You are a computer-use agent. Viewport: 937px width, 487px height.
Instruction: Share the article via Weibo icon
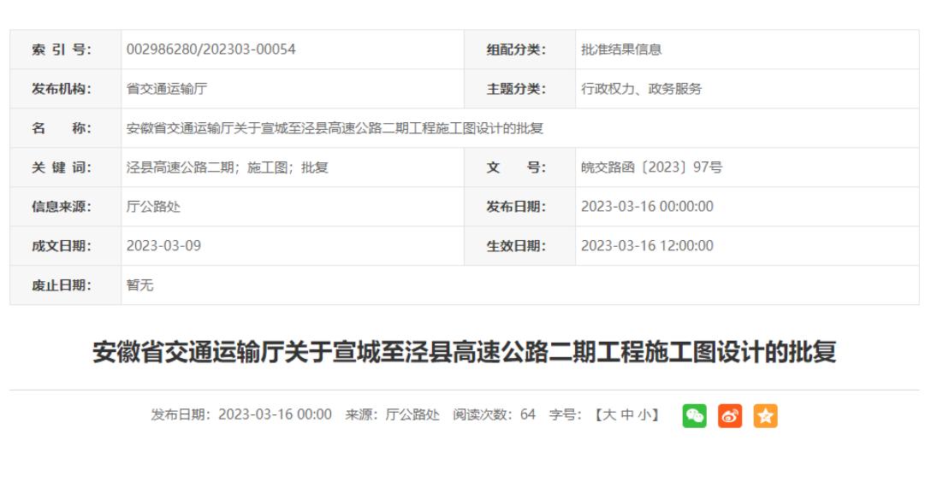[730, 416]
